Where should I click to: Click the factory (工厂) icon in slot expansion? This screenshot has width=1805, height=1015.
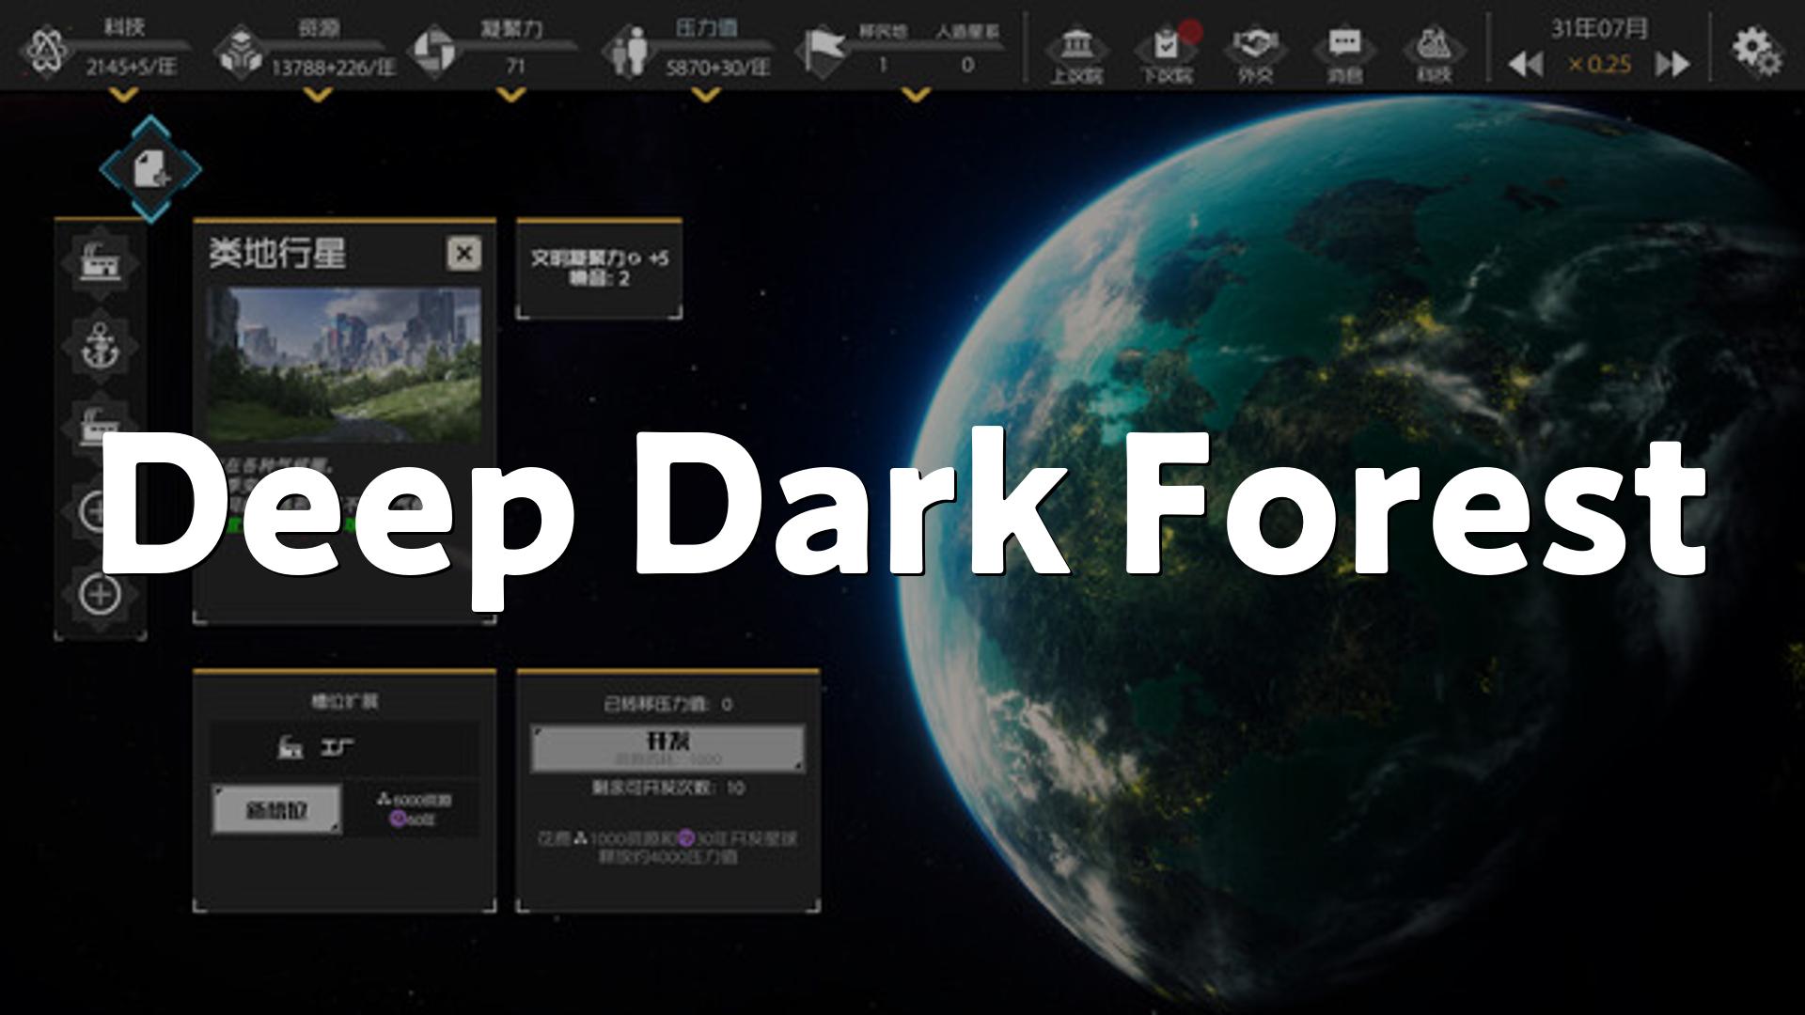[290, 747]
